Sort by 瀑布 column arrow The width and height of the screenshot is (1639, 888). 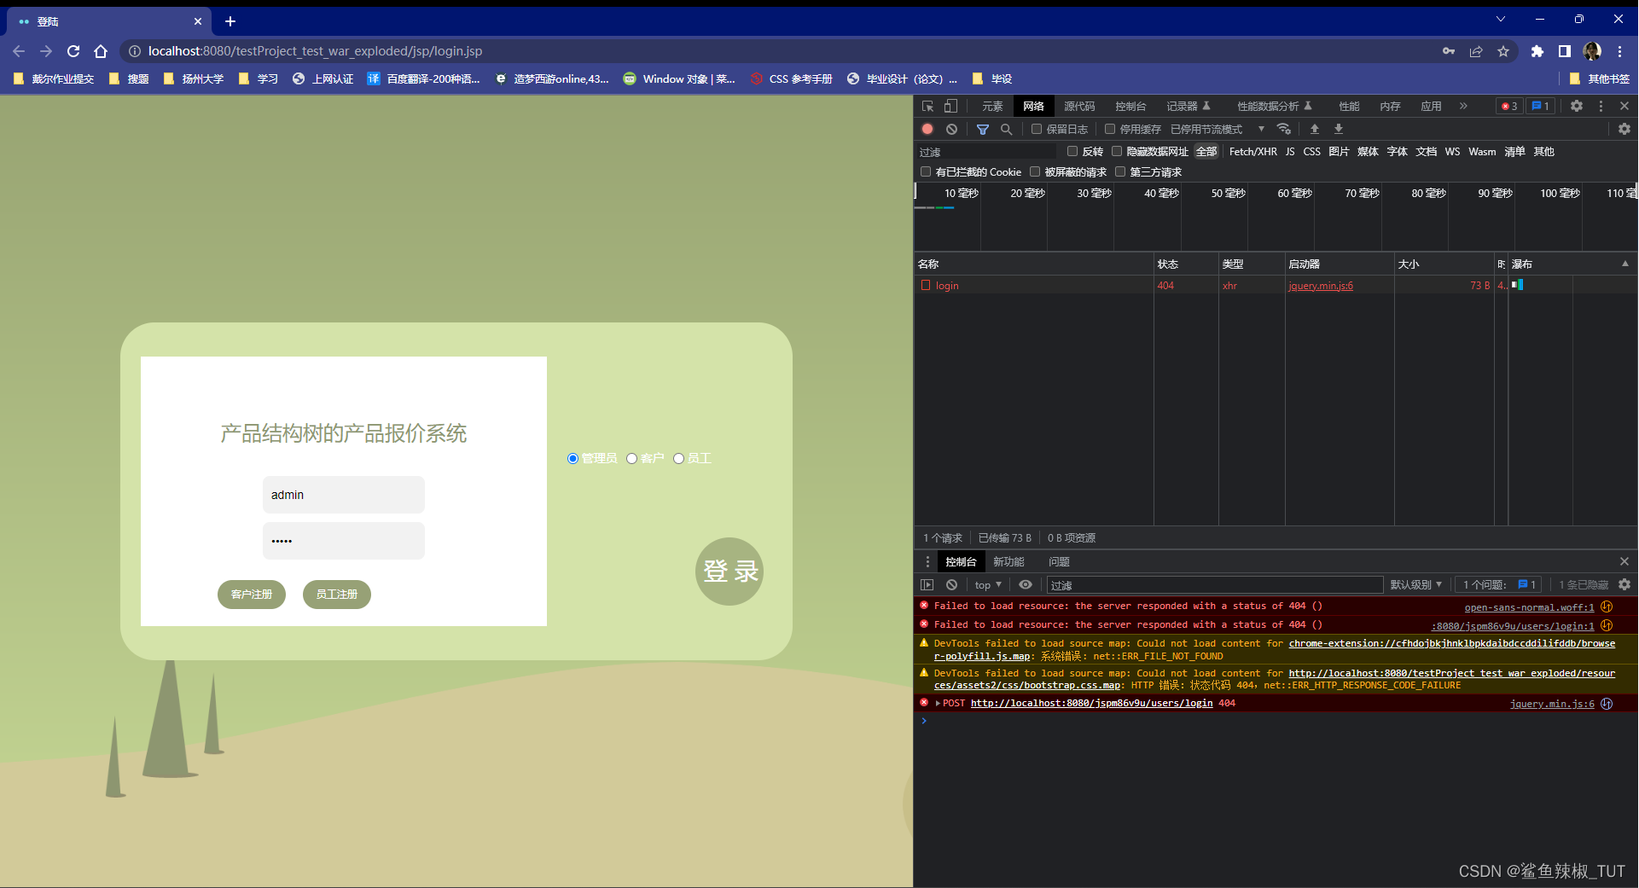[x=1625, y=264]
